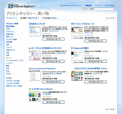Click gold star rating of Q-STORE Amazon Images
Viewport: 122px width, 114px height.
pos(47,97)
